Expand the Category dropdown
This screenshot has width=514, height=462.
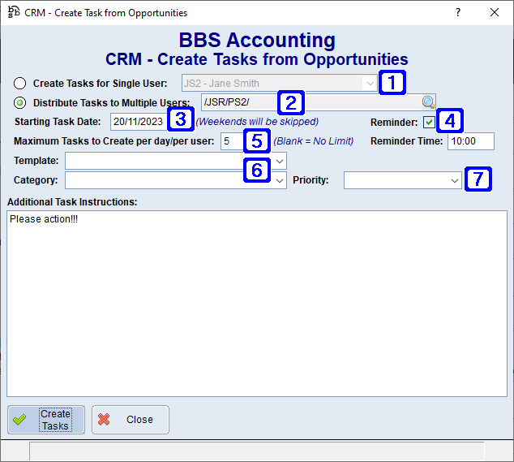(x=280, y=180)
